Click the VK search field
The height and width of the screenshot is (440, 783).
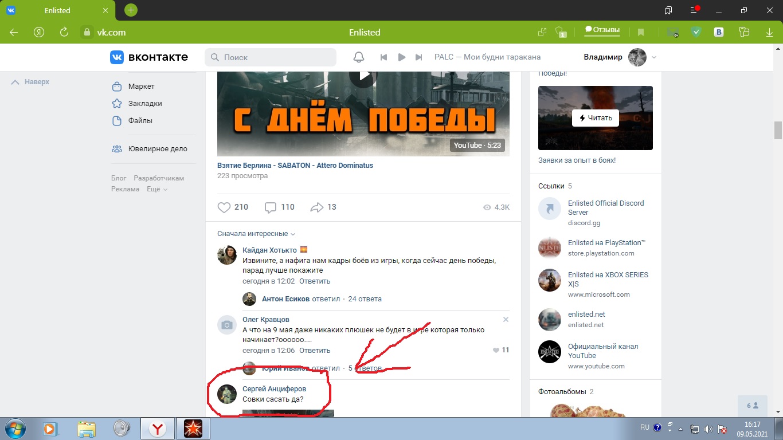coord(271,57)
